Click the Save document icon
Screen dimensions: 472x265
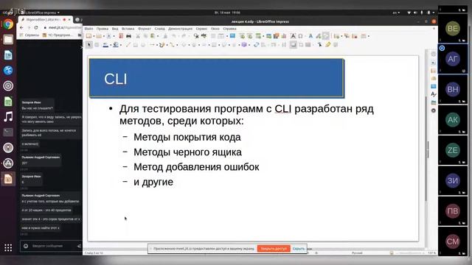[108, 36]
